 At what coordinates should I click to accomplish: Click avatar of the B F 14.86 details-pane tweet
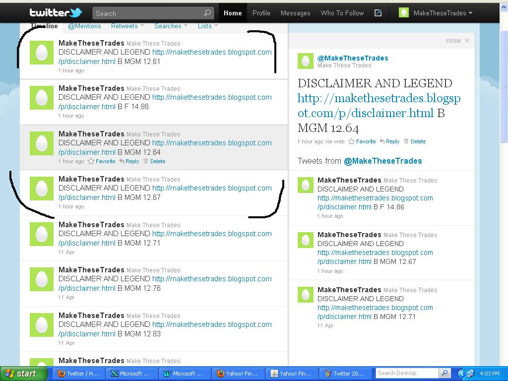(306, 185)
